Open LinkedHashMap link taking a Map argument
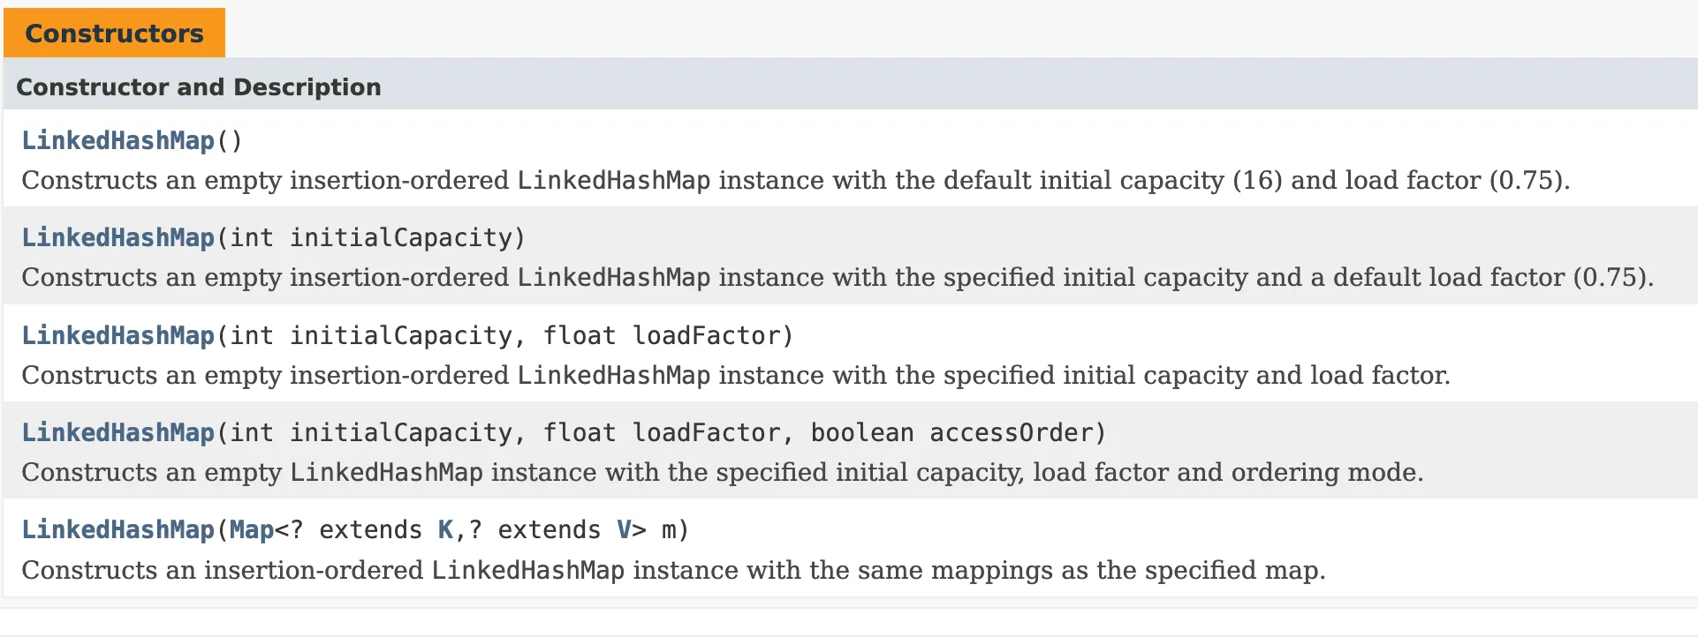Viewport: 1698px width, 637px height. click(x=117, y=529)
